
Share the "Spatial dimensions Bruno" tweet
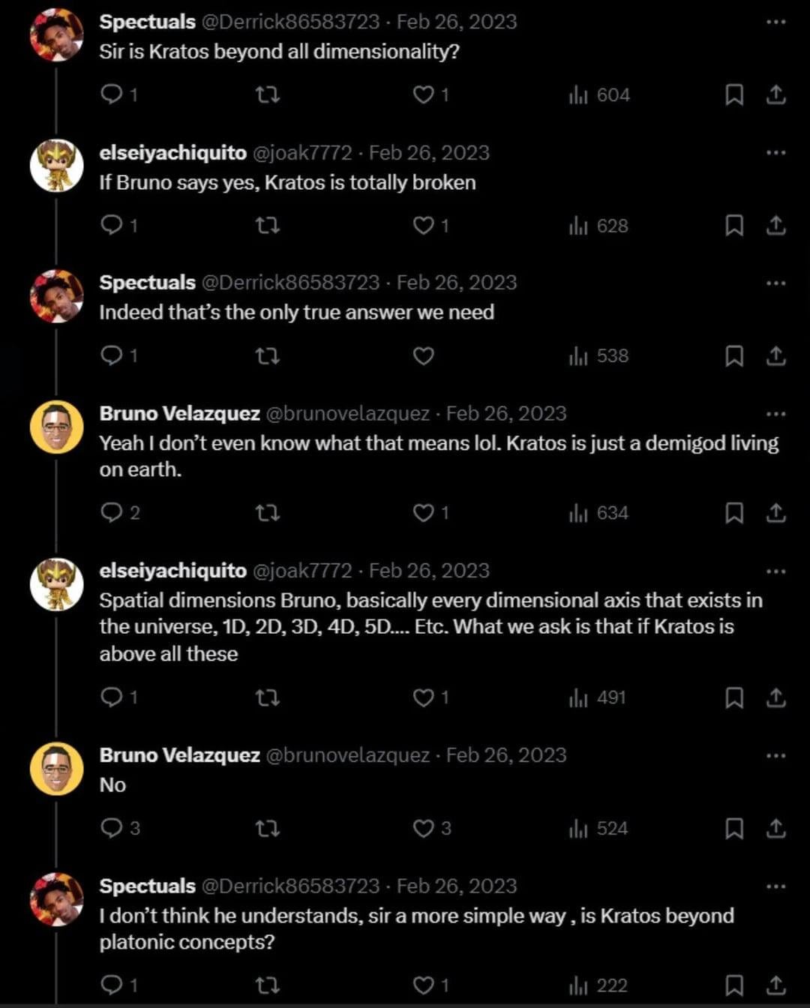(776, 697)
